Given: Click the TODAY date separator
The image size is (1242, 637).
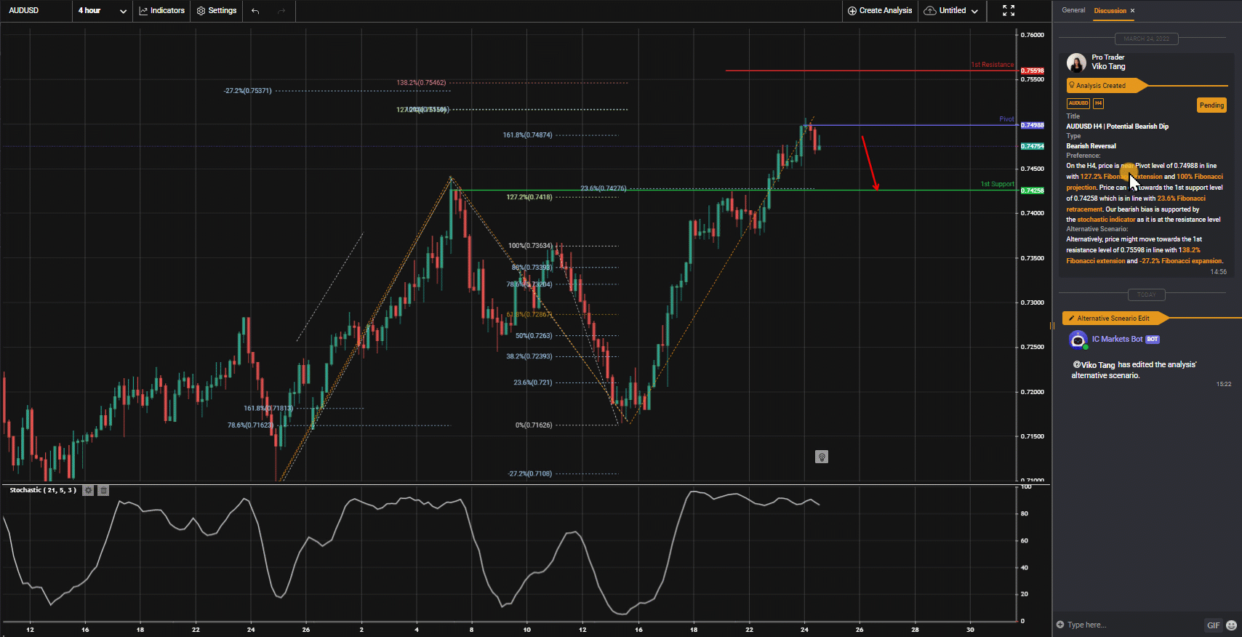Looking at the screenshot, I should coord(1147,295).
